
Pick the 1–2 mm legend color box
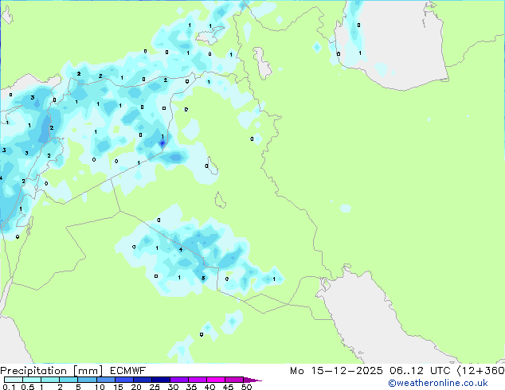coord(50,380)
